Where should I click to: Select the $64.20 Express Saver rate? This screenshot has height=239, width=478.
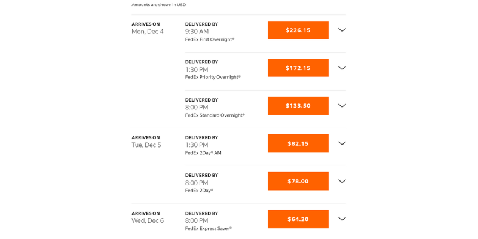coord(298,219)
